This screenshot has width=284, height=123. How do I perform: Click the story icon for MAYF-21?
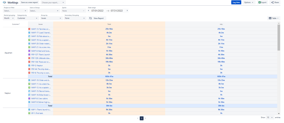click(x=29, y=47)
